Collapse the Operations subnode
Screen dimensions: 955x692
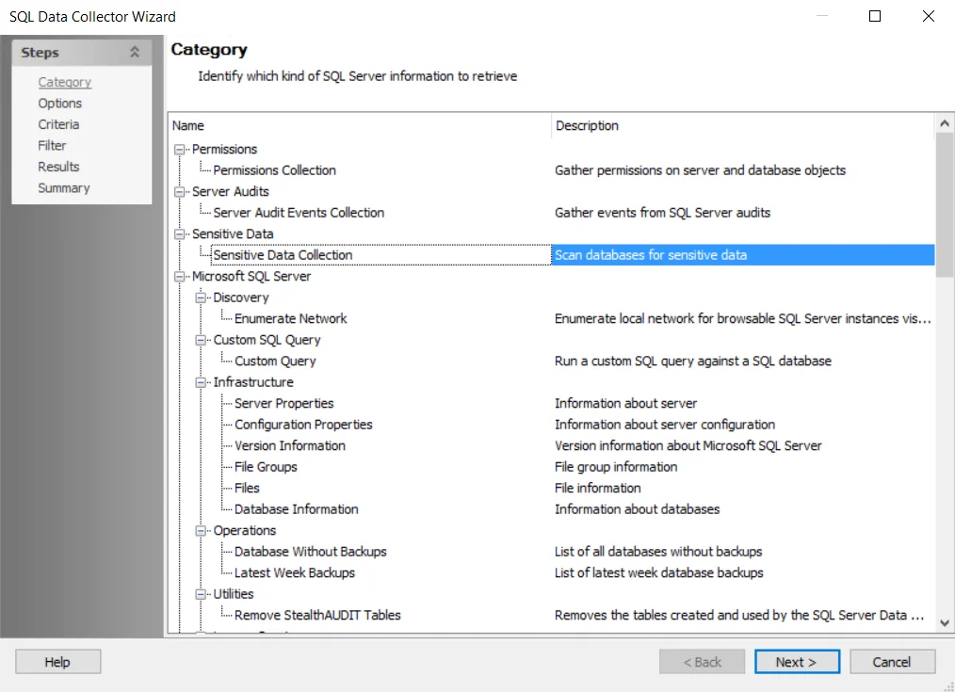tap(201, 531)
